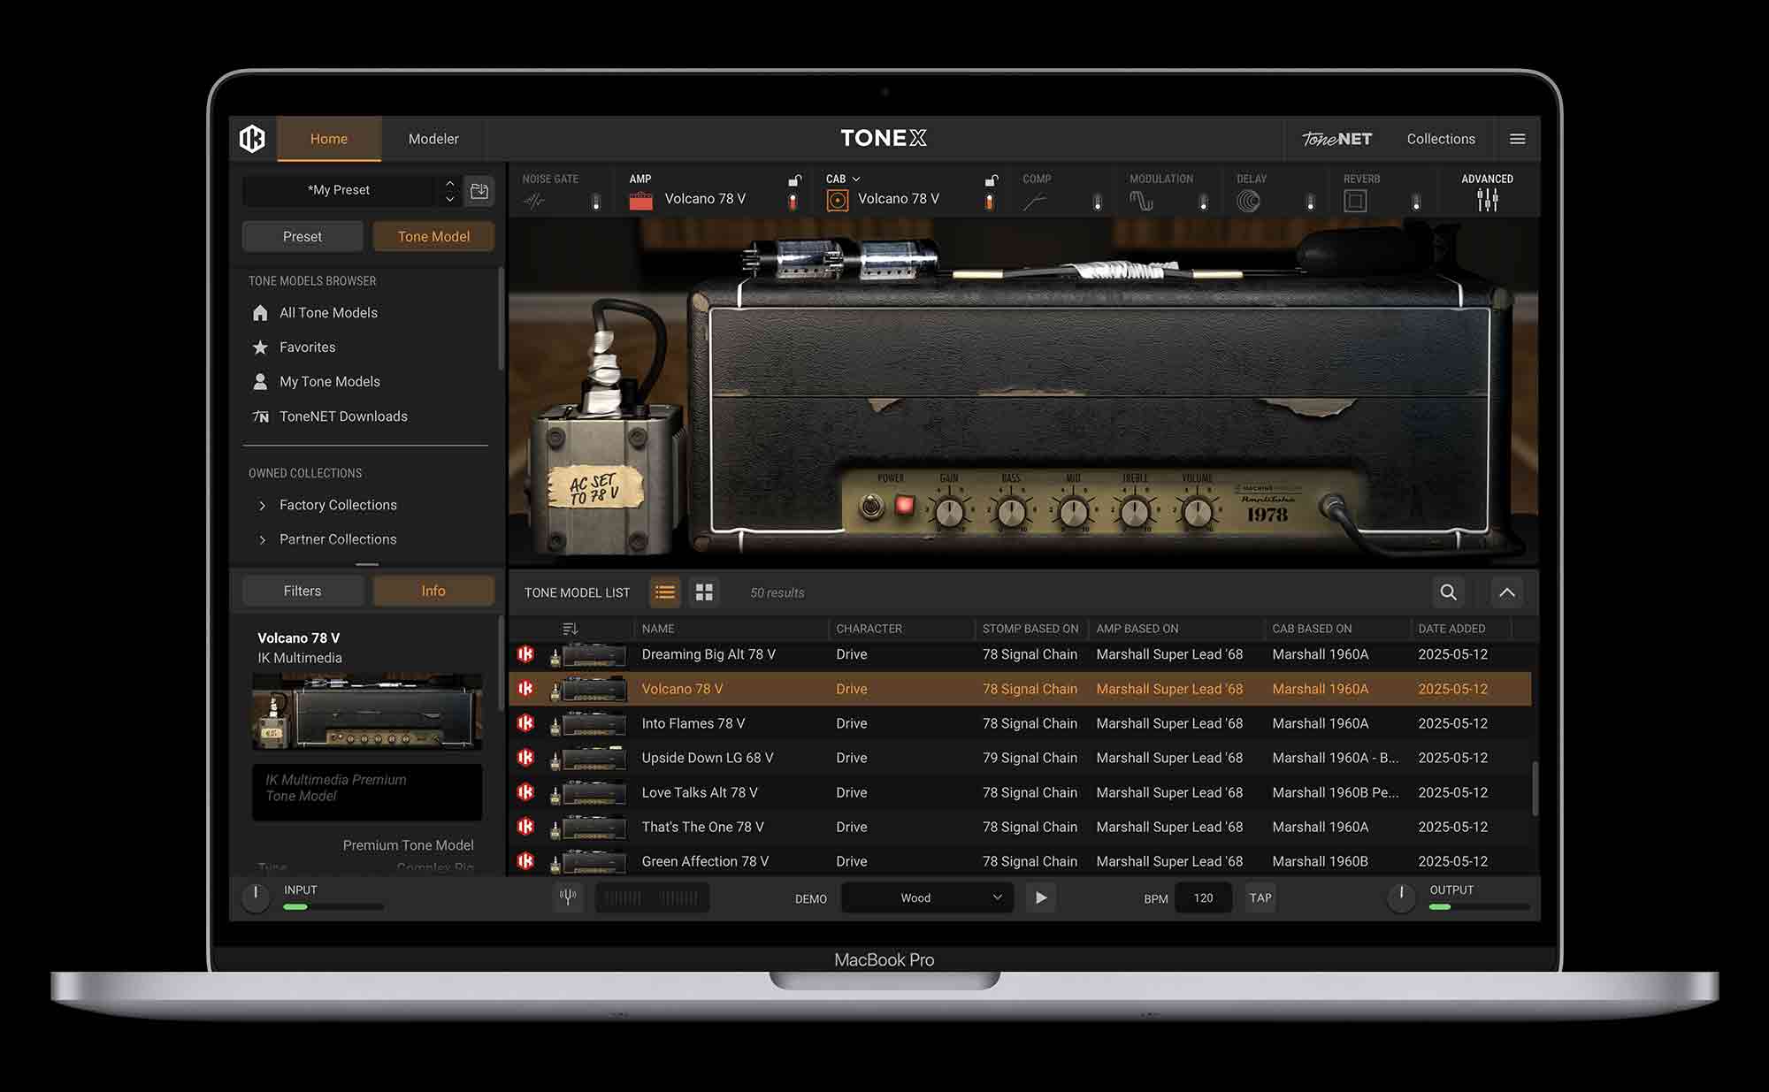The width and height of the screenshot is (1769, 1092).
Task: Open the tuner fork icon
Action: pos(568,897)
